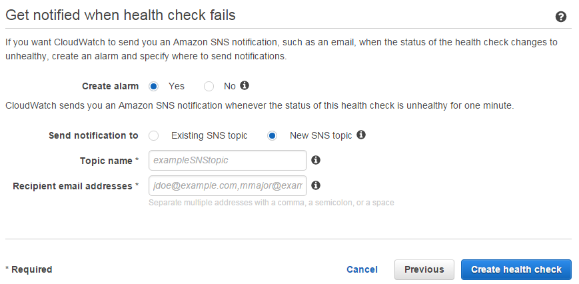This screenshot has height=284, width=579.
Task: Click the 'Create alarm' bold label
Action: point(111,87)
